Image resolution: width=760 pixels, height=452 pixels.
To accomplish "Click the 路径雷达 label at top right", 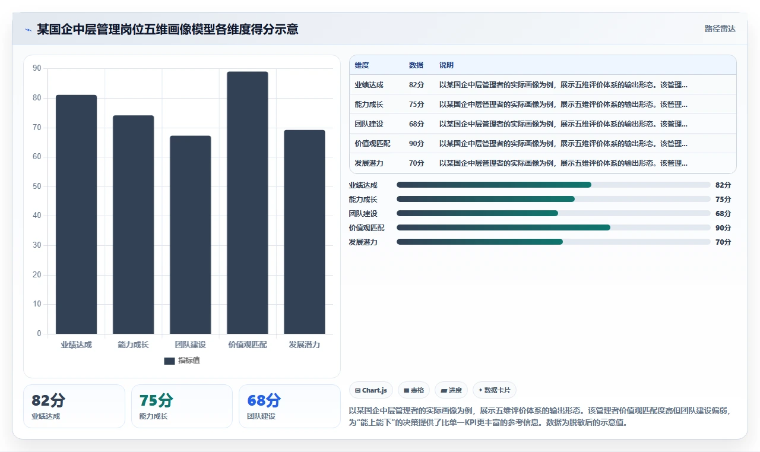I will (720, 29).
